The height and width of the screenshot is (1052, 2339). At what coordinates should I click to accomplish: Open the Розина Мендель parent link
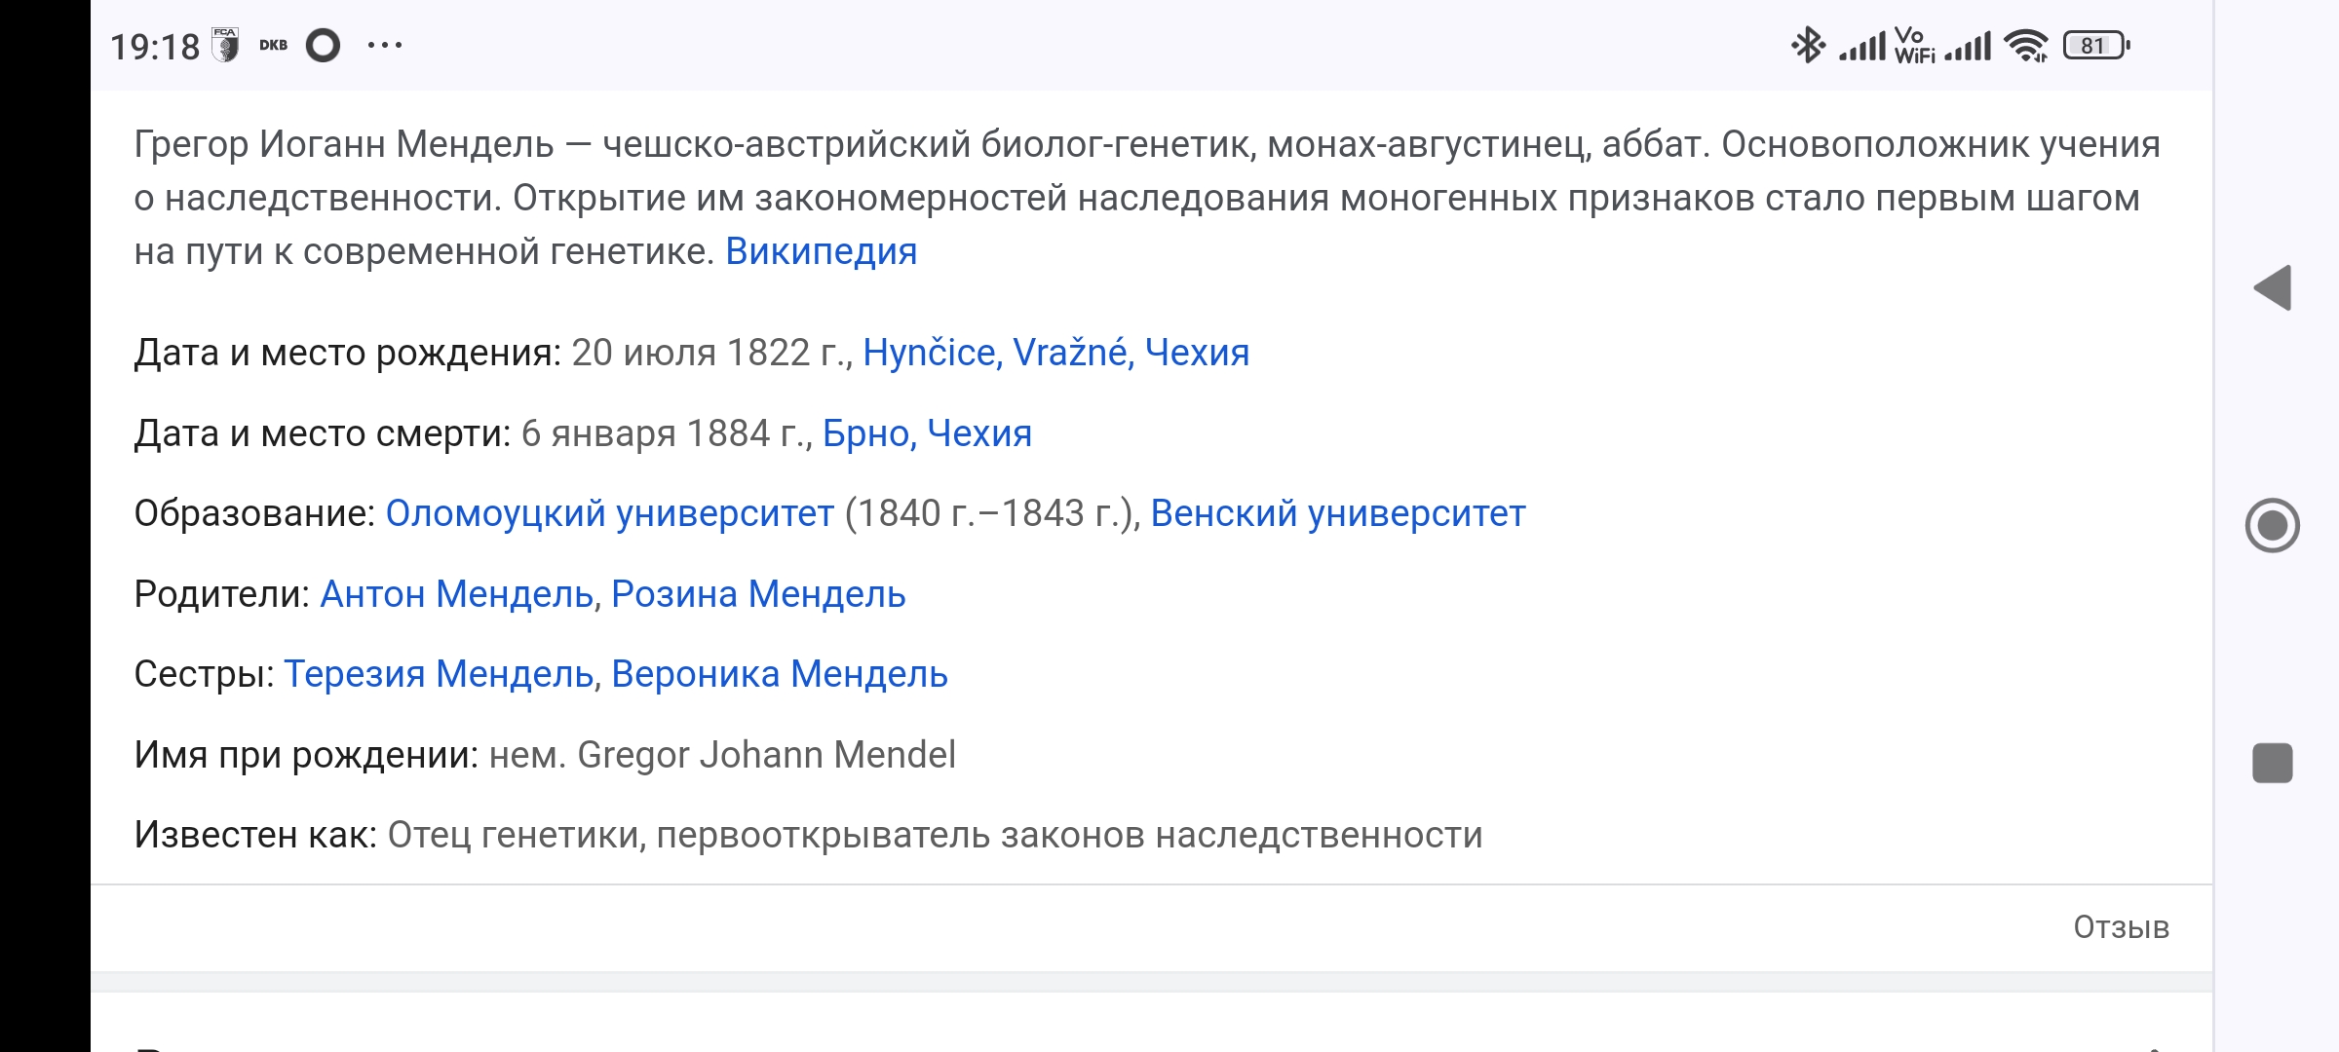point(758,594)
